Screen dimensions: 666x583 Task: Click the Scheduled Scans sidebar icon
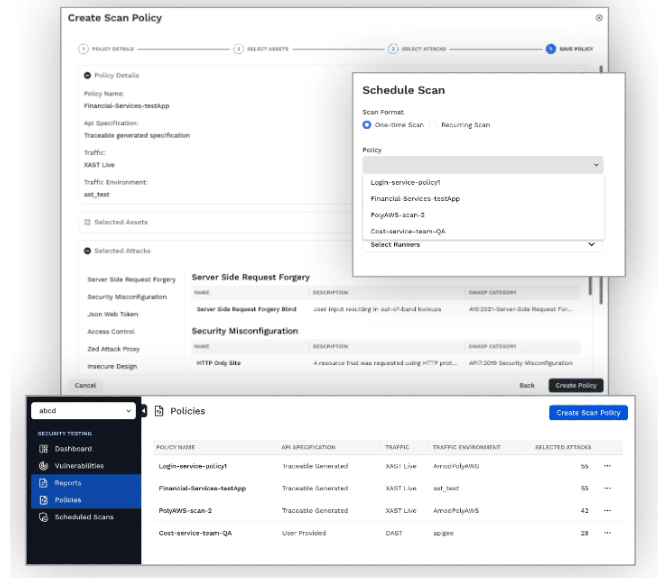(x=43, y=517)
